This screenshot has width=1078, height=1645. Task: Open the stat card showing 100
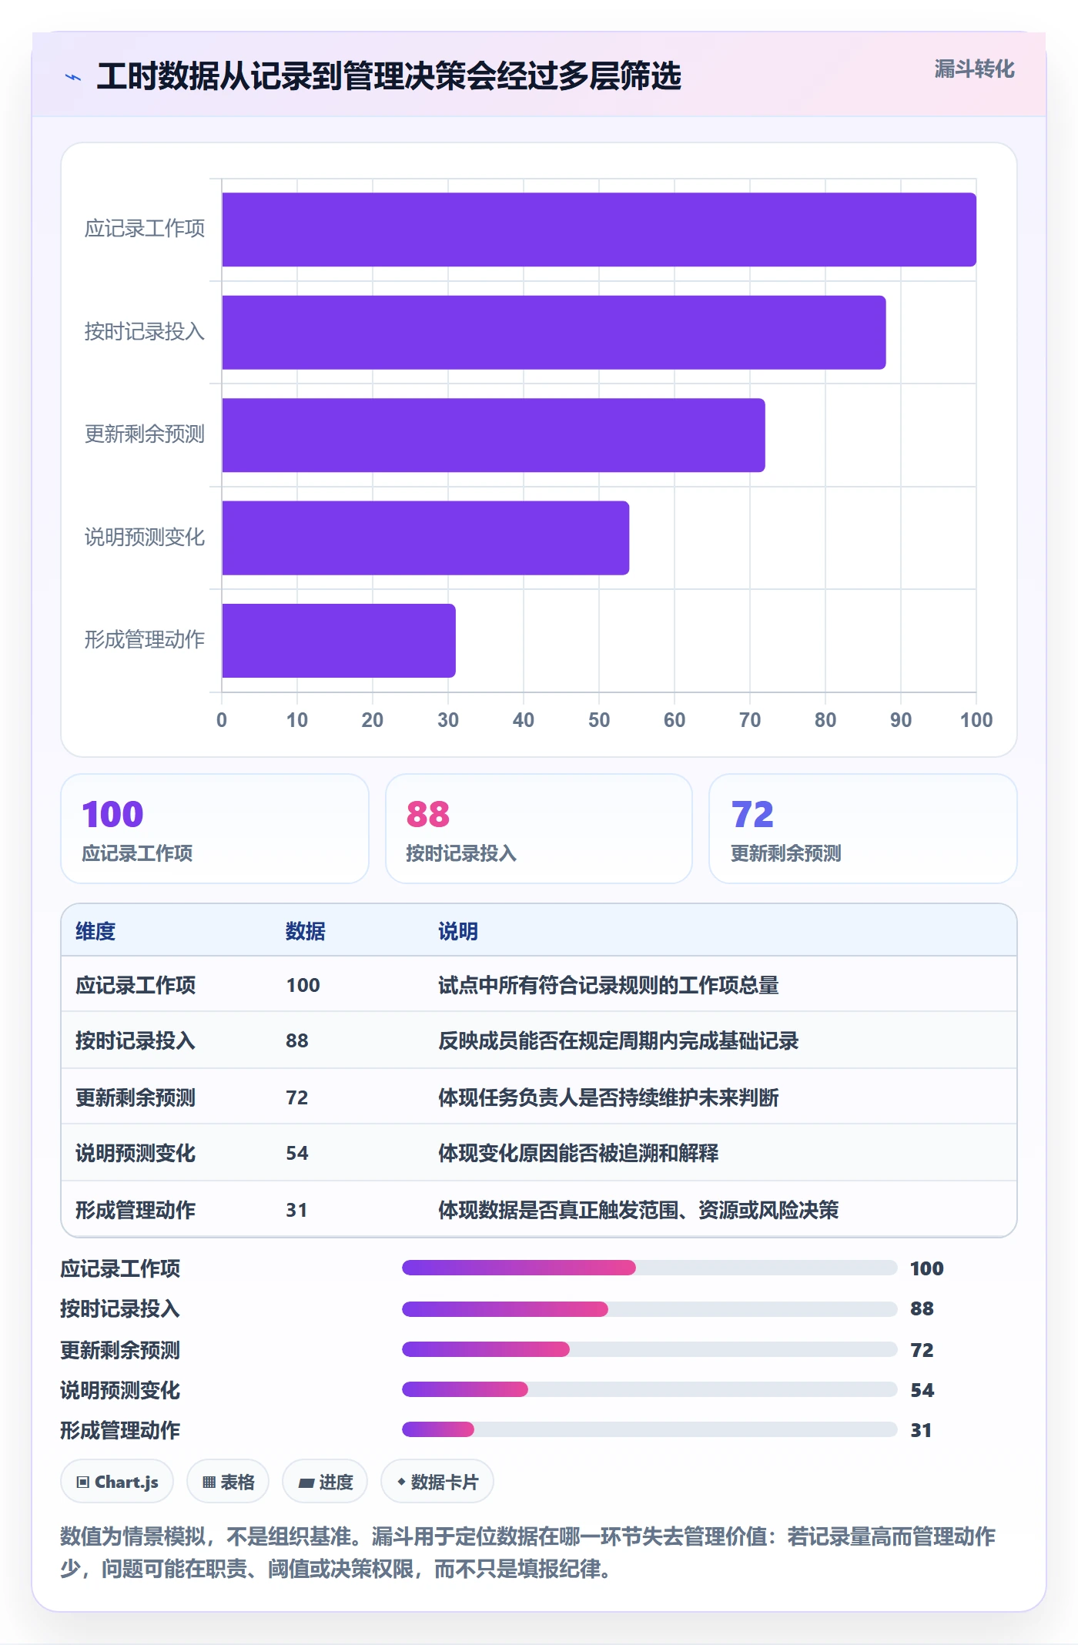click(215, 829)
